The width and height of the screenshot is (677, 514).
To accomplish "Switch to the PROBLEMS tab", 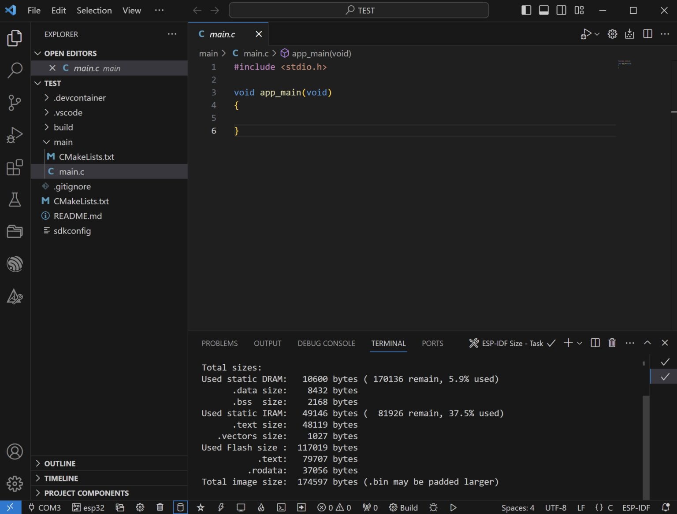I will (219, 344).
